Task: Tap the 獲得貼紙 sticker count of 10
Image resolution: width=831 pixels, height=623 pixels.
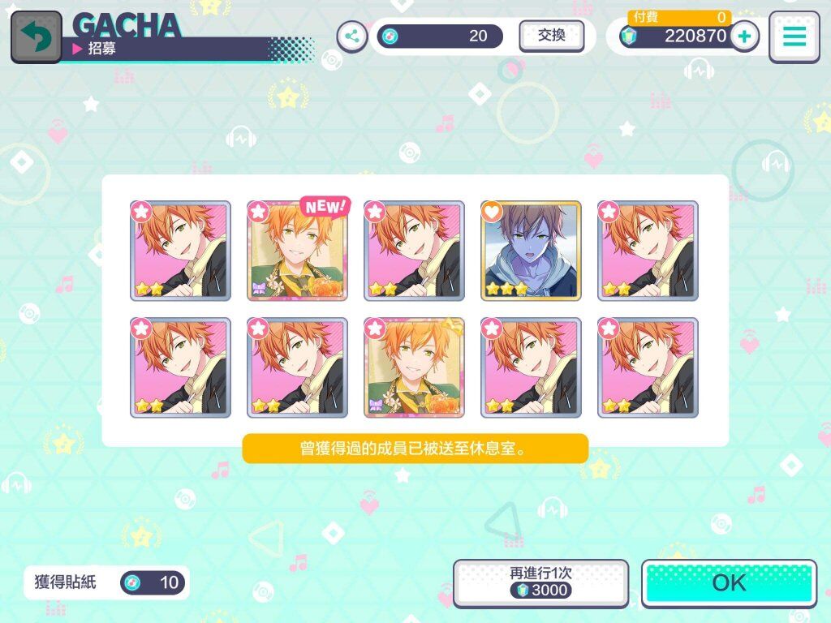Action: point(152,582)
